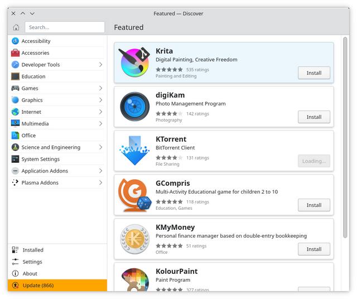This screenshot has width=357, height=299.
Task: Install digiKam
Action: [313, 117]
